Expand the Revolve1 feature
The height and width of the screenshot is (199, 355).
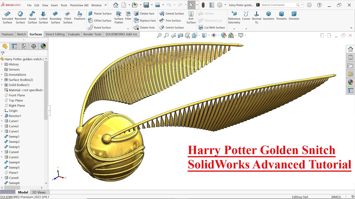pos(2,116)
